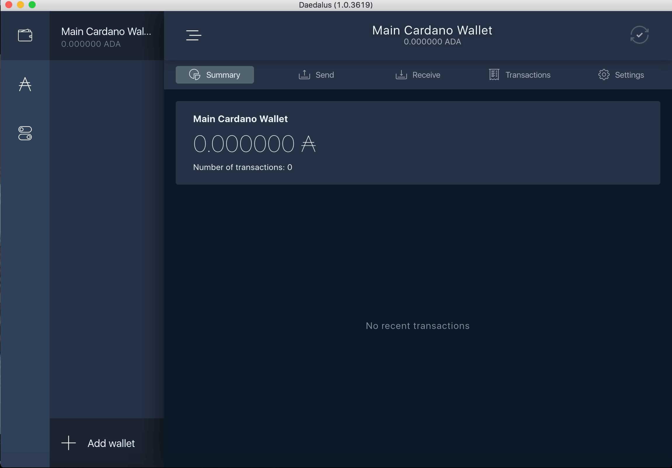Click the Transactions list icon
This screenshot has height=468, width=672.
tap(493, 74)
